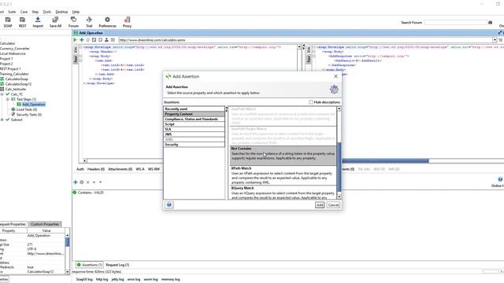Click the Load Tests tree icon
Image resolution: width=504 pixels, height=283 pixels.
click(13, 109)
